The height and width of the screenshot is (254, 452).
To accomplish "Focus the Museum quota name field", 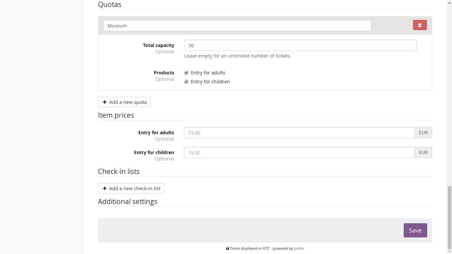I will pyautogui.click(x=237, y=26).
